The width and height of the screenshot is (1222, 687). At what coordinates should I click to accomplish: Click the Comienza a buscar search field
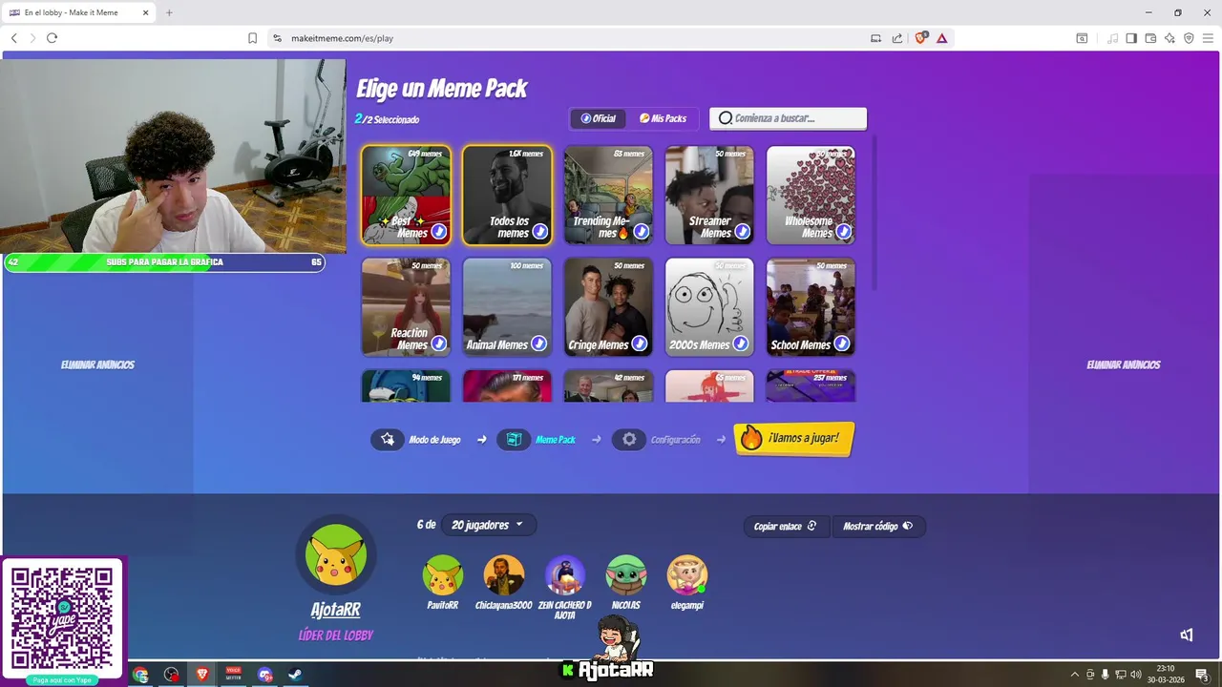789,118
